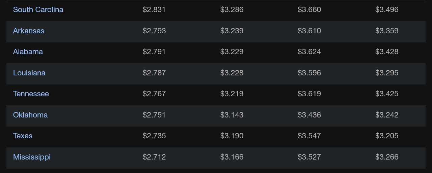The image size is (432, 173).
Task: Select Mississippi's $3.266 price cell
Action: (x=387, y=157)
